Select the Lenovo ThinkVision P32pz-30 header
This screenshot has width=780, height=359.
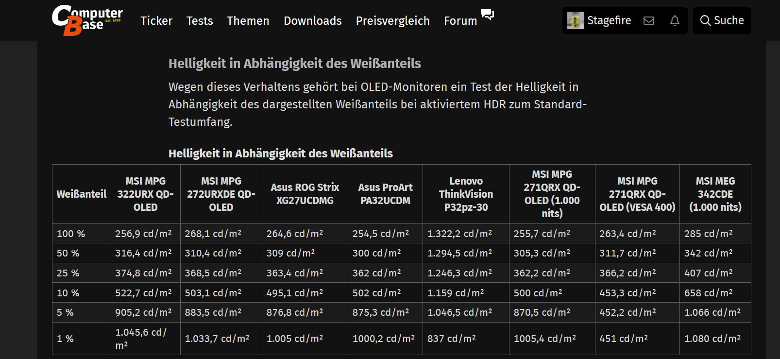tap(466, 194)
